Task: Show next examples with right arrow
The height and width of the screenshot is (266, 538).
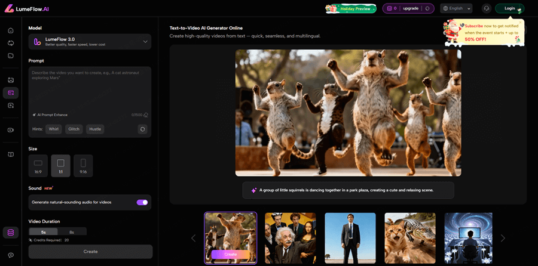Action: click(x=503, y=238)
